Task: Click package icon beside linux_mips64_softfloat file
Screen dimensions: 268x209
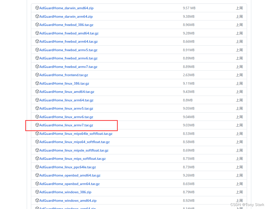Action: tap(37, 142)
